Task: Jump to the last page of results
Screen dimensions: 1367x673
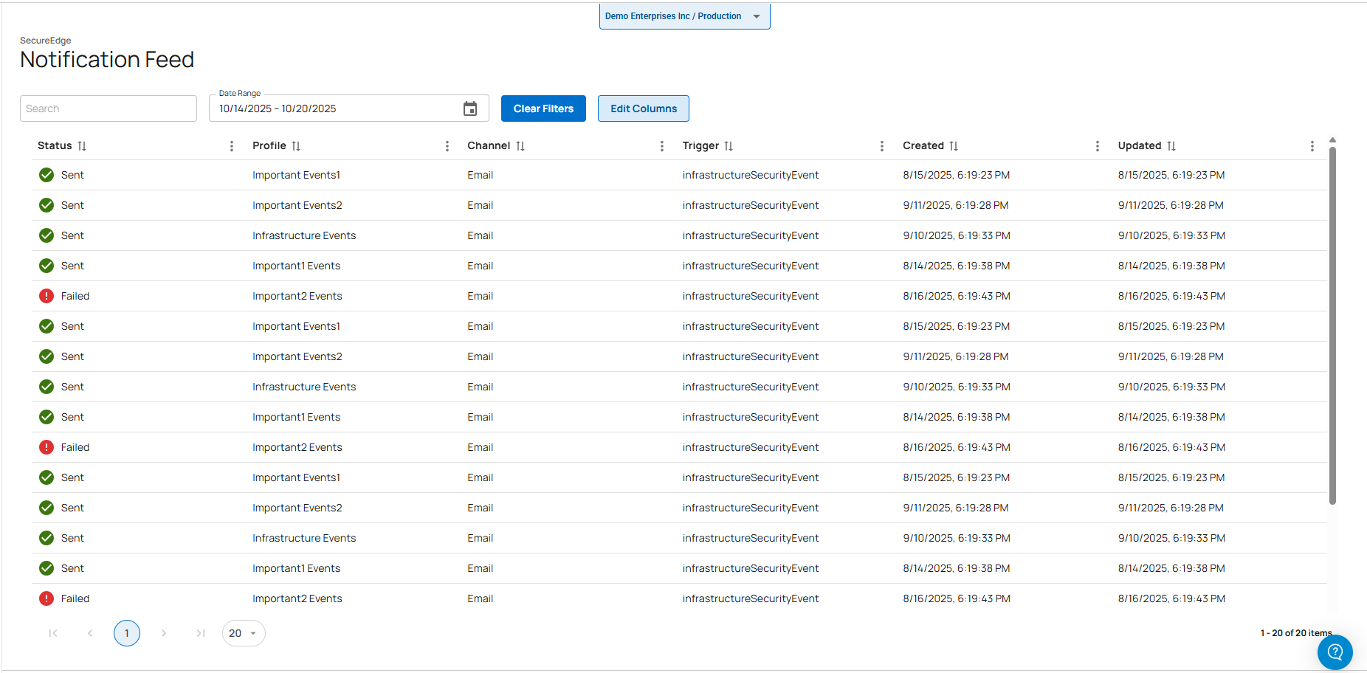Action: [201, 633]
